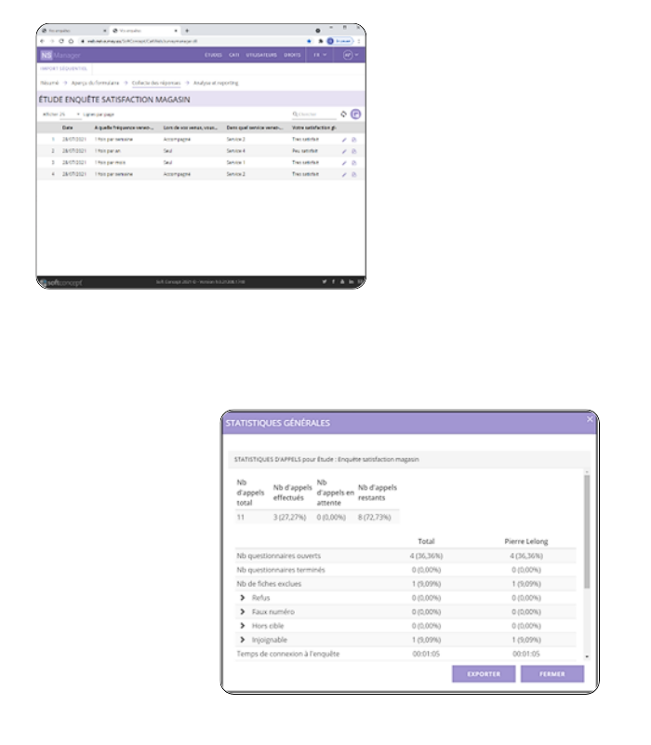This screenshot has width=651, height=745.
Task: Click 'Peu satisfait' cell in row 2
Action: 305,151
